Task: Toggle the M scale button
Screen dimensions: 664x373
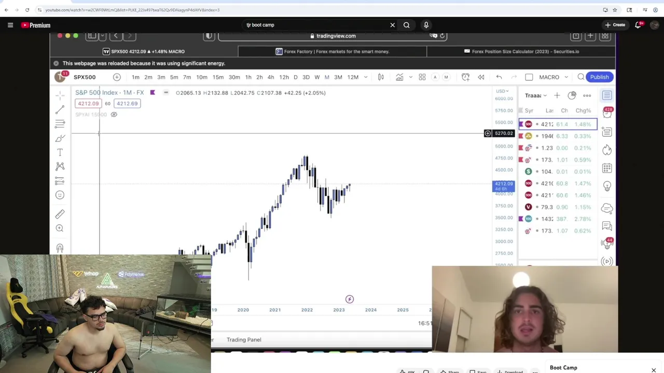Action: (446, 77)
